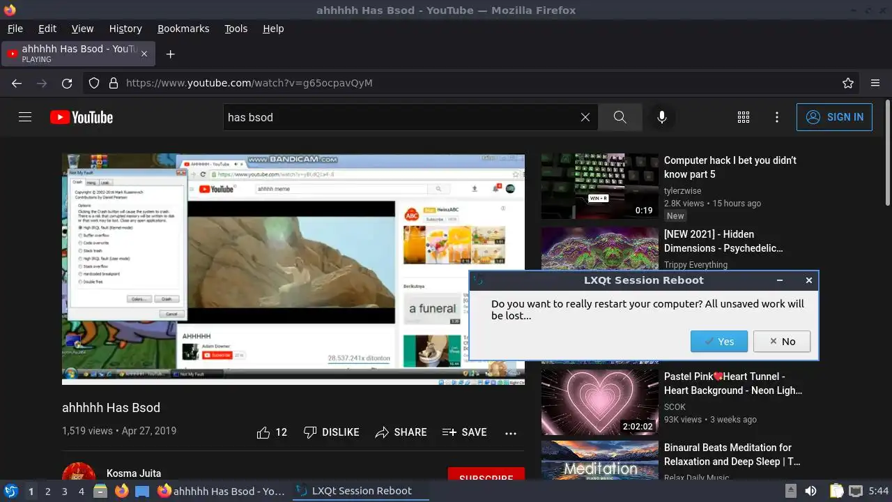892x502 pixels.
Task: Click SAVE to add to playlist
Action: (465, 432)
